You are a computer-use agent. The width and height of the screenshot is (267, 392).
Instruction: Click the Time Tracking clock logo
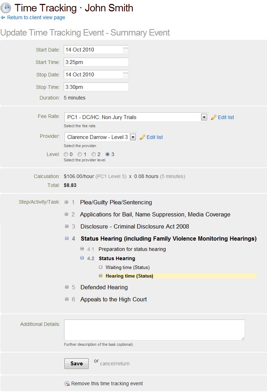click(6, 8)
